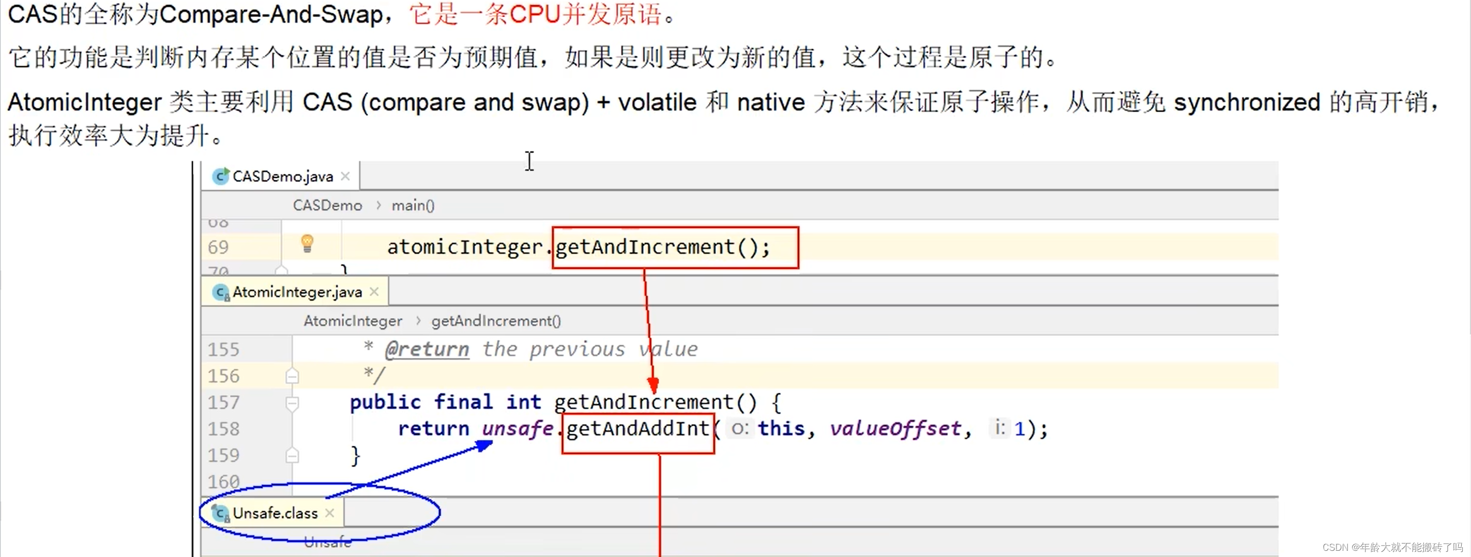Viewport: 1471px width, 557px height.
Task: Click the Unsafe.class file icon
Action: click(x=220, y=513)
